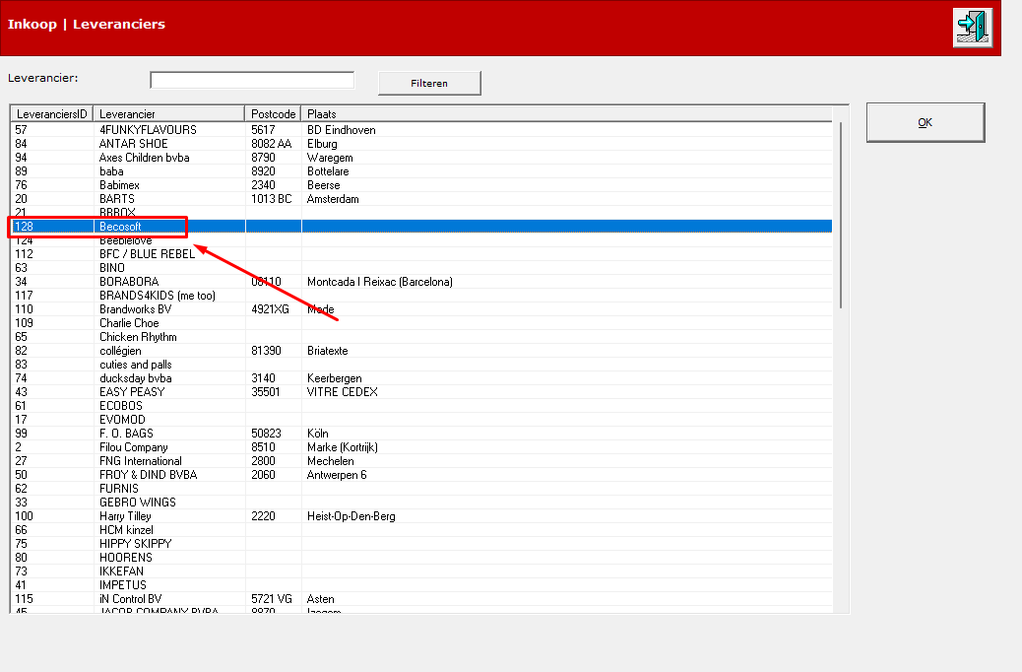
Task: Click the exit door icon
Action: (x=973, y=28)
